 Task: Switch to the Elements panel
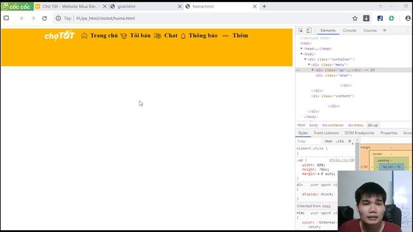328,30
